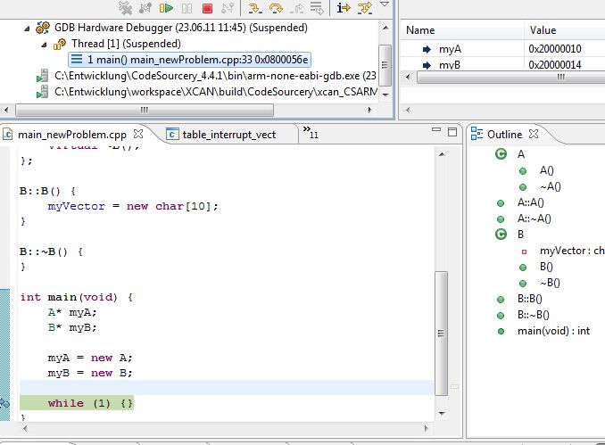Switch to table_interrupt_vect tab
Image resolution: width=605 pixels, height=445 pixels.
[x=228, y=135]
